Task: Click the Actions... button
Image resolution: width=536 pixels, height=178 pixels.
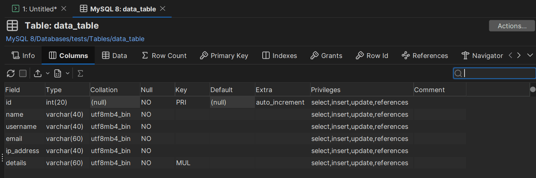Action: 512,26
